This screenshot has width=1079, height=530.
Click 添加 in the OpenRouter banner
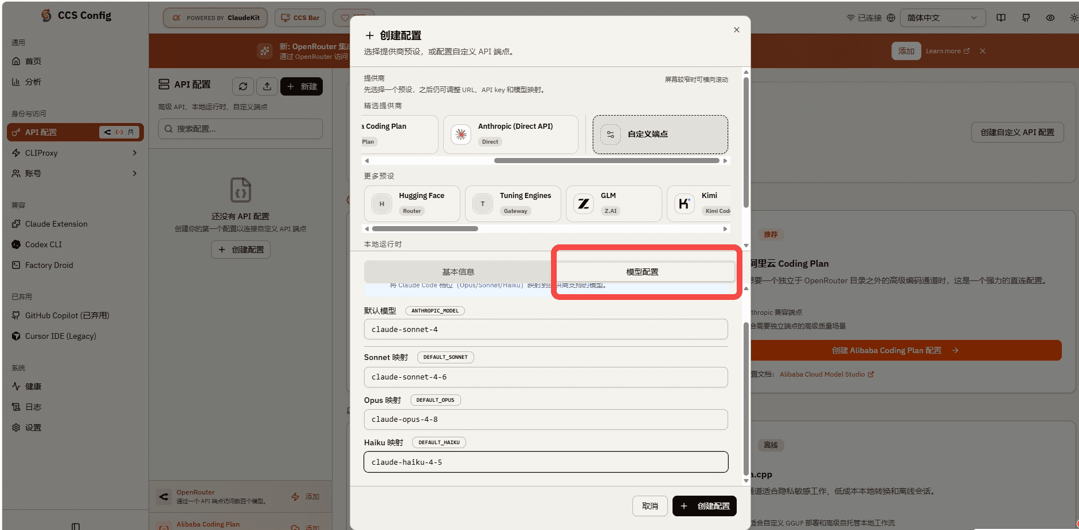click(x=906, y=51)
